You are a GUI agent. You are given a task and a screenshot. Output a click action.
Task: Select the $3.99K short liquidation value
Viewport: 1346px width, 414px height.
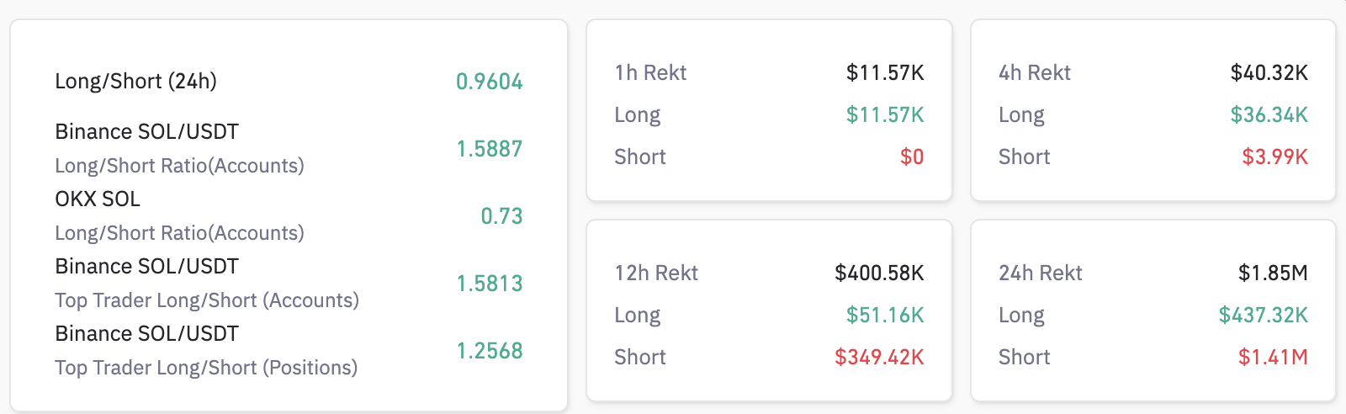[1274, 157]
